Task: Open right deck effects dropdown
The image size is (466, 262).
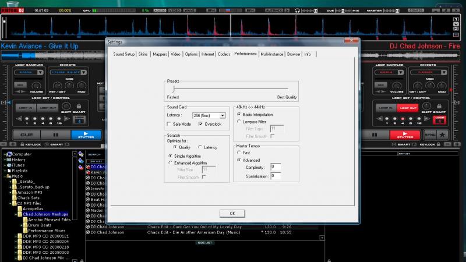Action: pos(444,72)
